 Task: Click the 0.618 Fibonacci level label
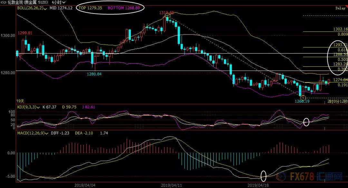(342, 50)
